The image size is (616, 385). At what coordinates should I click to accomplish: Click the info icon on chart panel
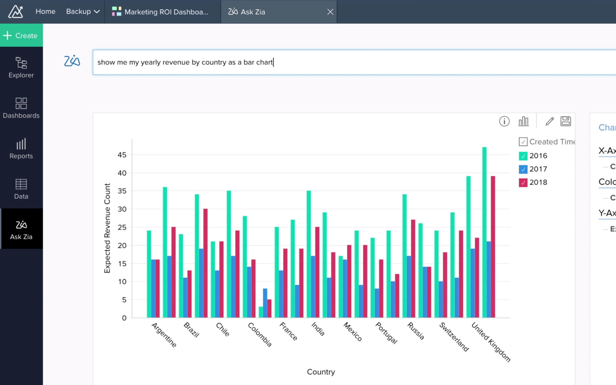pos(504,122)
